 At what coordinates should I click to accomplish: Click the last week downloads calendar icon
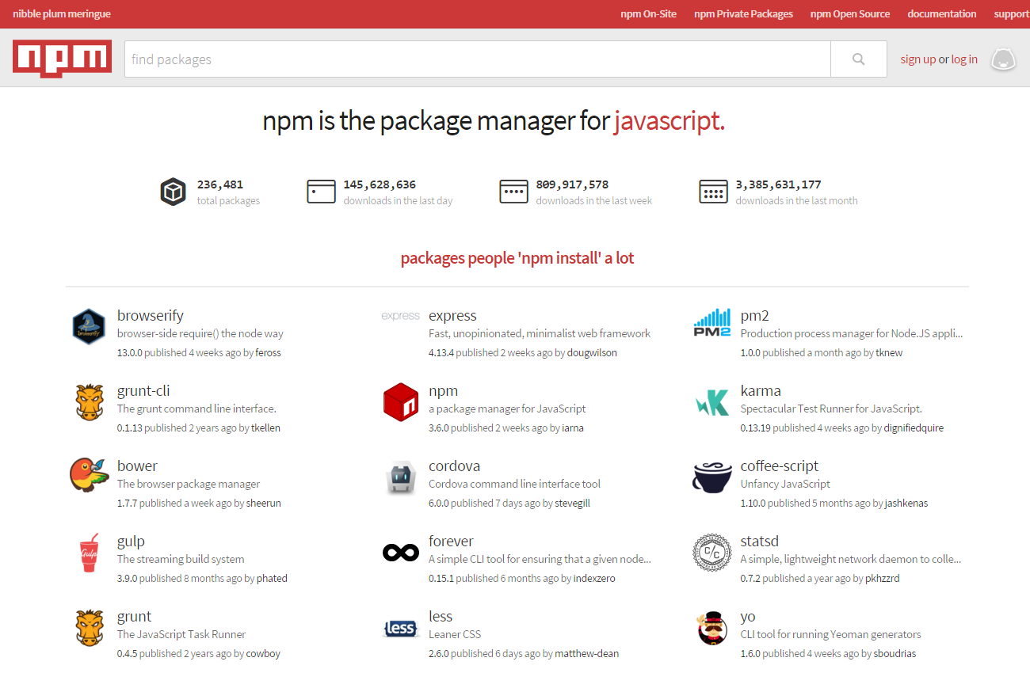click(x=513, y=192)
